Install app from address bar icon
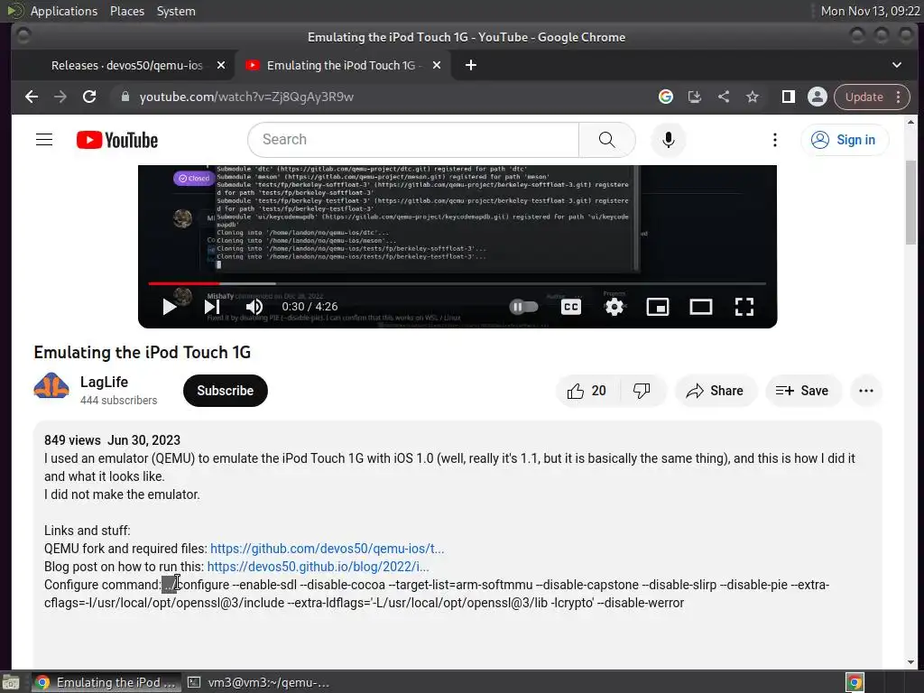Screen dimensions: 924x693 point(695,97)
